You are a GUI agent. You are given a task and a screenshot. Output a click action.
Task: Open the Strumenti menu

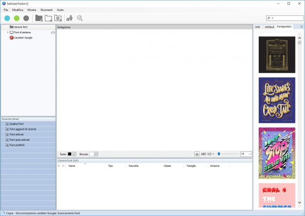pos(46,10)
